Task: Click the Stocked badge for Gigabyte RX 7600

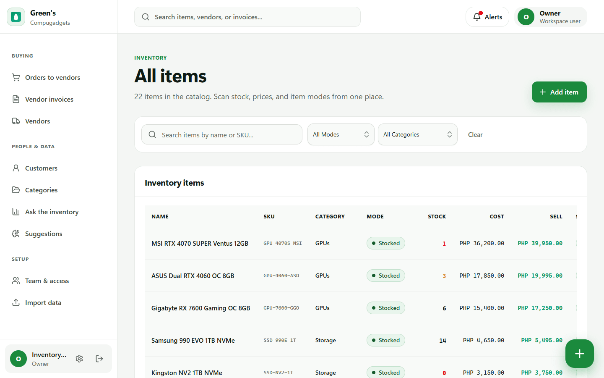Action: pos(386,308)
